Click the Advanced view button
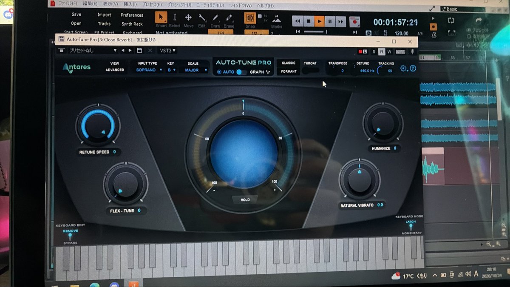 pyautogui.click(x=115, y=70)
